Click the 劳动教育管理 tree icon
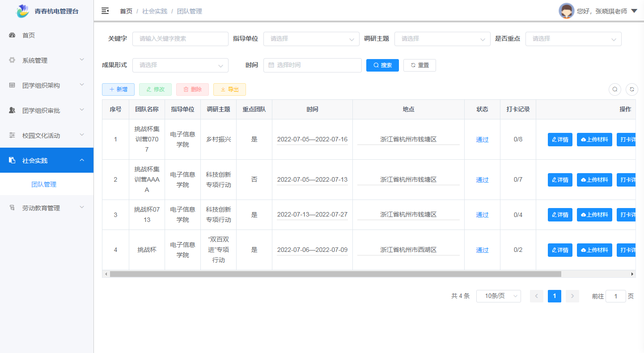This screenshot has height=353, width=644. pyautogui.click(x=12, y=208)
